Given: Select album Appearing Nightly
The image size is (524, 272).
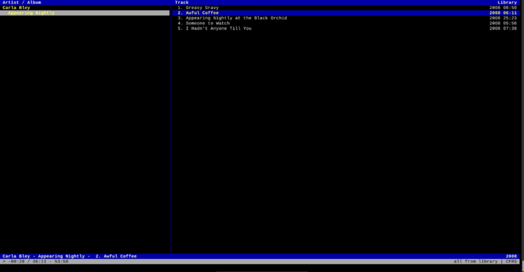Looking at the screenshot, I should pyautogui.click(x=85, y=13).
